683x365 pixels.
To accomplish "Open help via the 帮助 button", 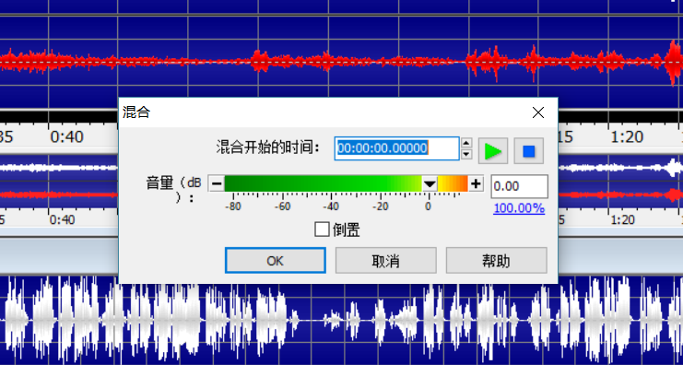I will pyautogui.click(x=496, y=261).
